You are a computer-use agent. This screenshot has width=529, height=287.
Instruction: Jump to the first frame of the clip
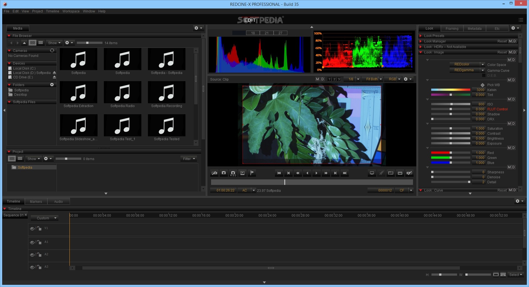[279, 173]
